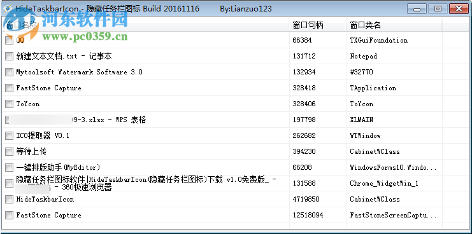The height and width of the screenshot is (234, 472).
Task: Select the #32770 class cell
Action: tap(361, 72)
